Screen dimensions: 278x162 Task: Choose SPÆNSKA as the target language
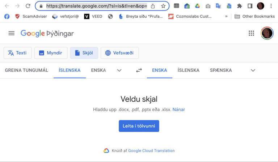coord(221,70)
